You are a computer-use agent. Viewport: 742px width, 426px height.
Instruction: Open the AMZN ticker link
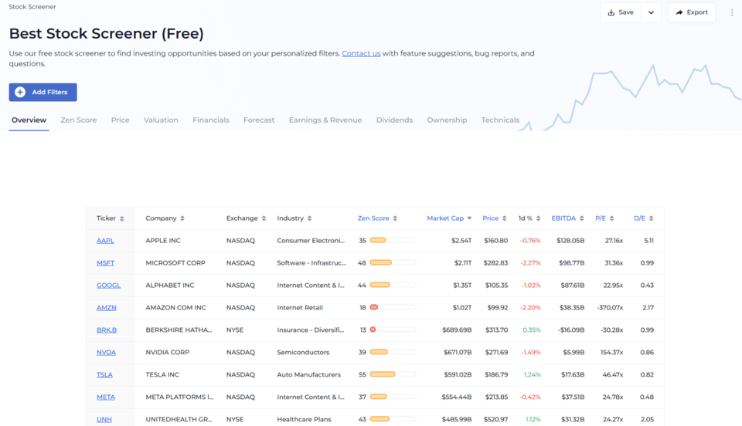click(107, 307)
